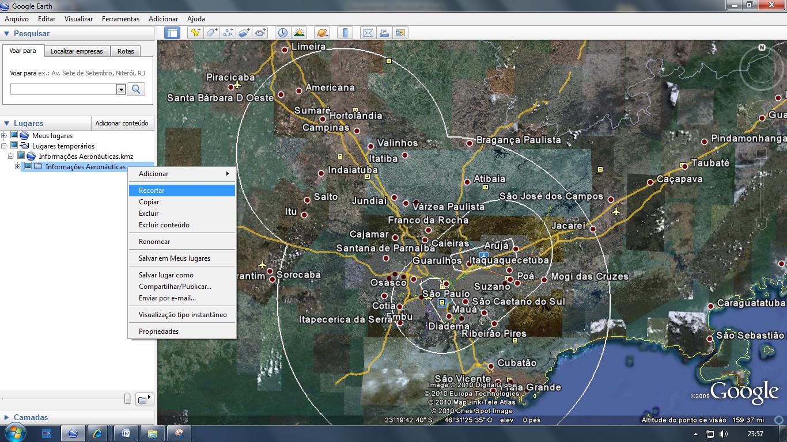Click the search magnifier button

coord(136,89)
